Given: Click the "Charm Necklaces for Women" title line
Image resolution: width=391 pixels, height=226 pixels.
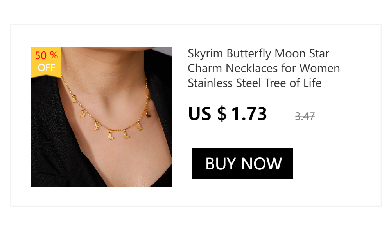Looking at the screenshot, I should (x=264, y=68).
